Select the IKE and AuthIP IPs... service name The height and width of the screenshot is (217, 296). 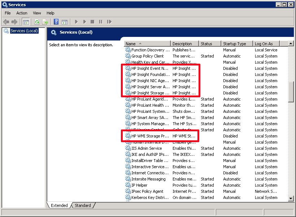pyautogui.click(x=150, y=154)
